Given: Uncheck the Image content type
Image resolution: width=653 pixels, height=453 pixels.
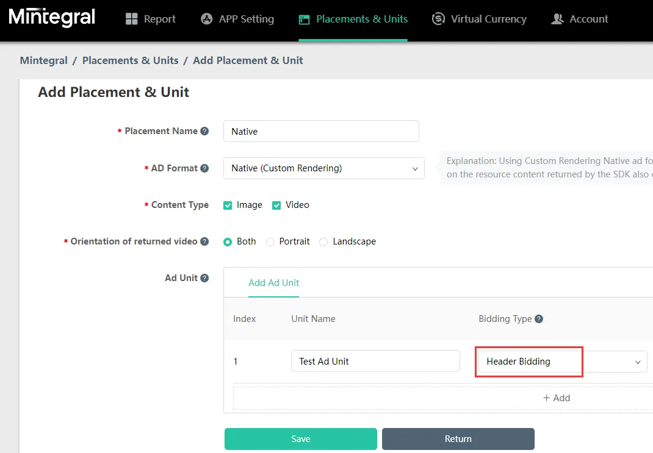Looking at the screenshot, I should [x=227, y=205].
